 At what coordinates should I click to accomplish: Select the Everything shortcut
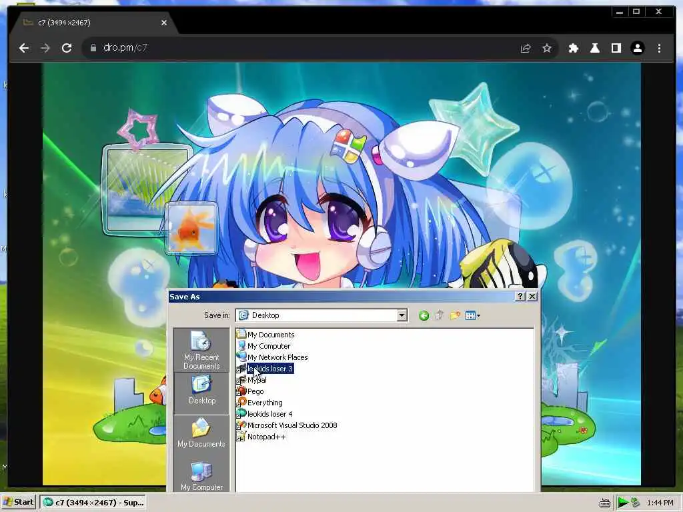point(259,402)
